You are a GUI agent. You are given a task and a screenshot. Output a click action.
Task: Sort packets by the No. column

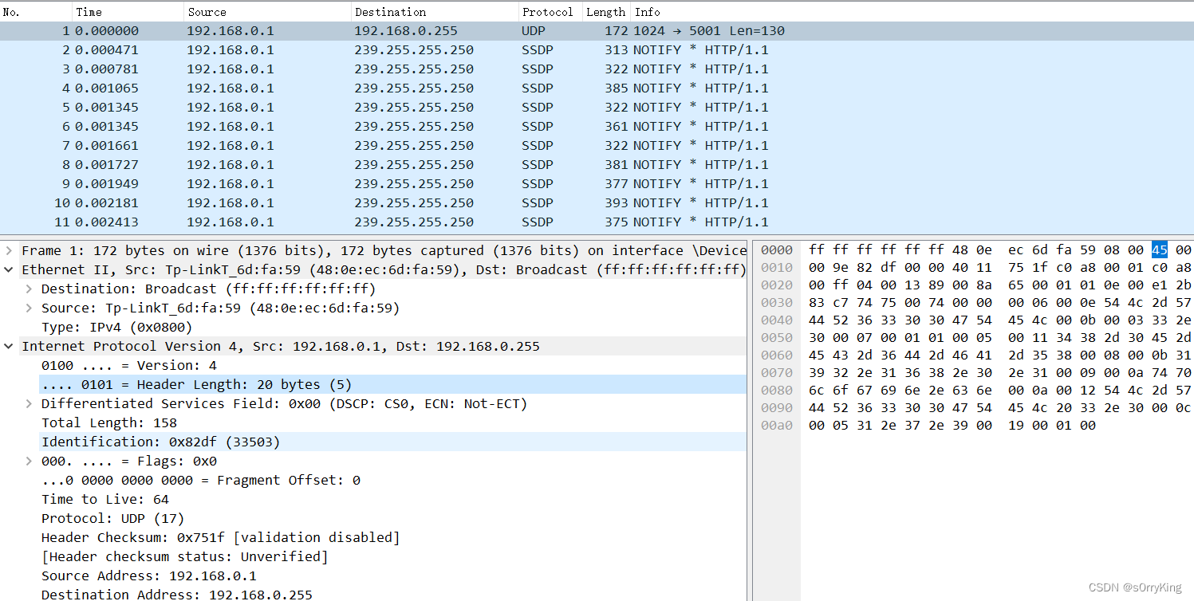(36, 12)
